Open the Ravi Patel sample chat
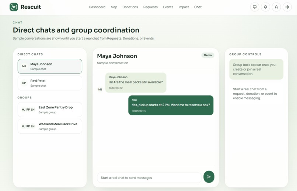 50,83
